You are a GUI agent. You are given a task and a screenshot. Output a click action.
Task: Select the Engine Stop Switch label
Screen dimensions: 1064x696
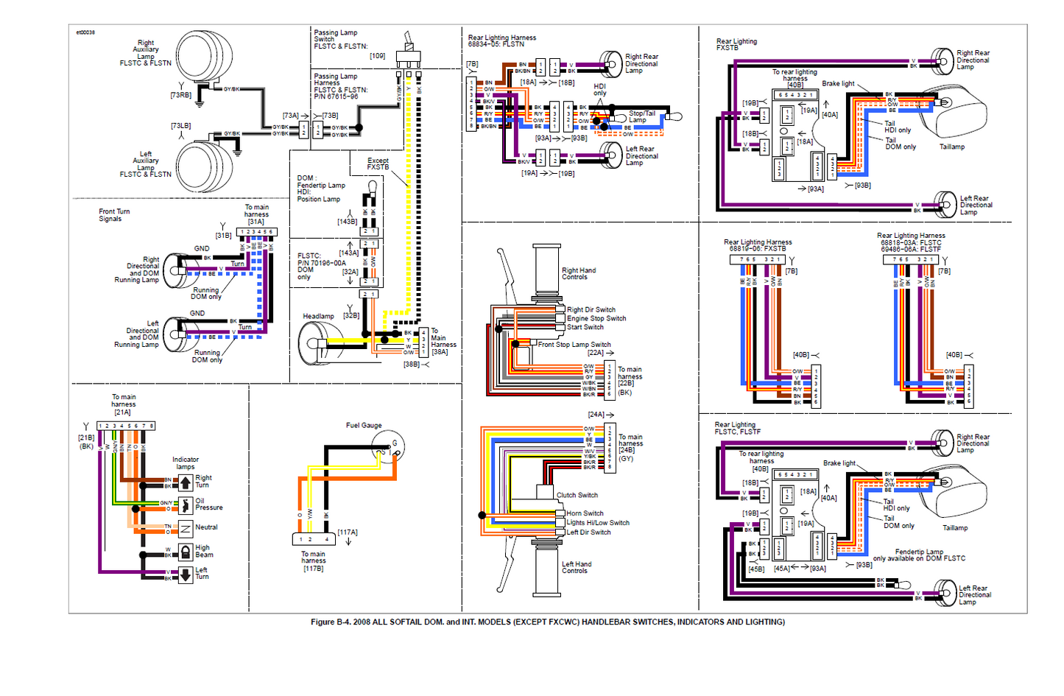(596, 319)
